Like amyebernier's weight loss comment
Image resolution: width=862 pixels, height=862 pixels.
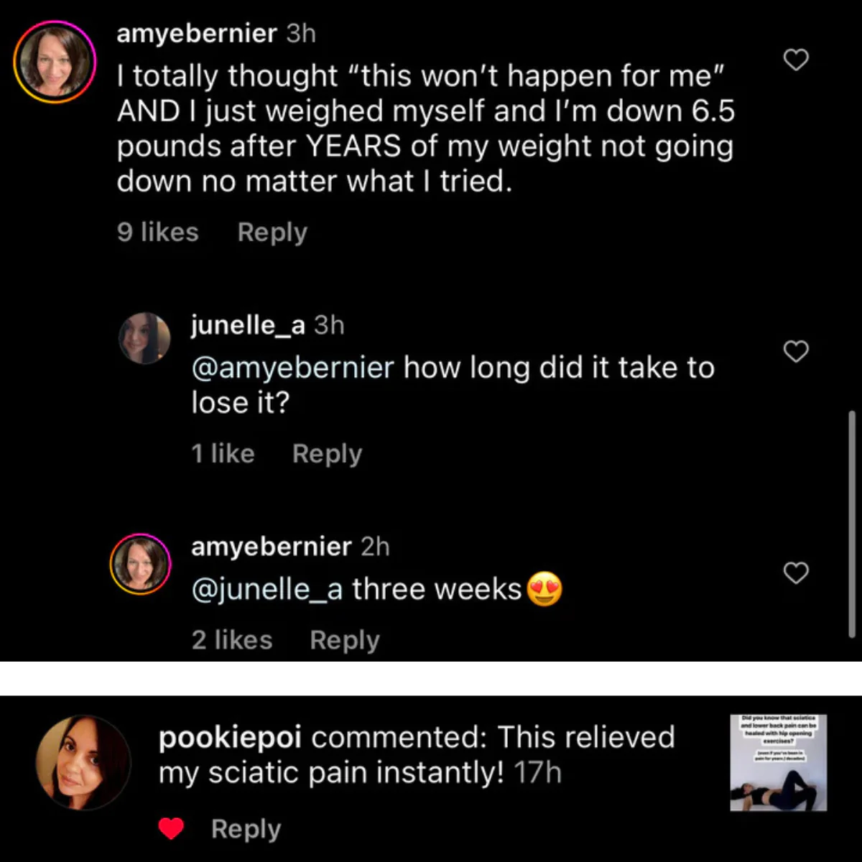tap(795, 60)
